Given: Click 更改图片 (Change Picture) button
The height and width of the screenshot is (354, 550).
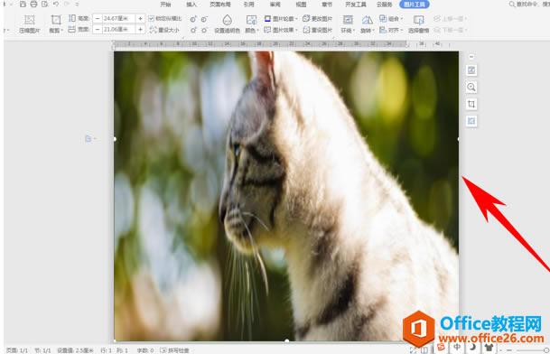Looking at the screenshot, I should (x=317, y=18).
